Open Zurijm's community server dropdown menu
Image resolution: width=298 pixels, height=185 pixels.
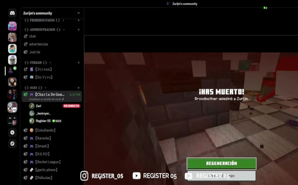[79, 13]
